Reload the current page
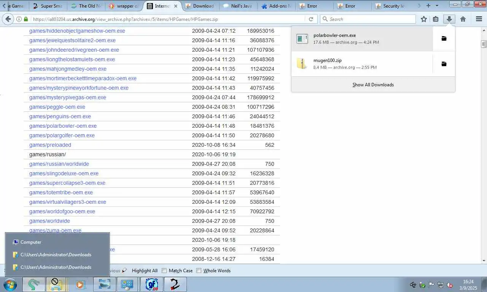 (311, 19)
